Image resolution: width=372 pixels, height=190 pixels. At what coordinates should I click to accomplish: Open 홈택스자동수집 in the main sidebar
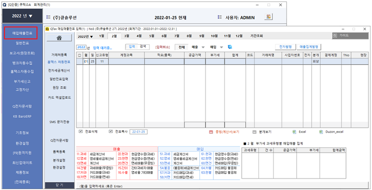pyautogui.click(x=22, y=71)
